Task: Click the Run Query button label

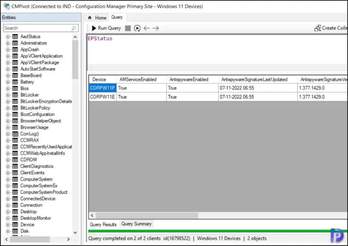Action: pos(109,28)
